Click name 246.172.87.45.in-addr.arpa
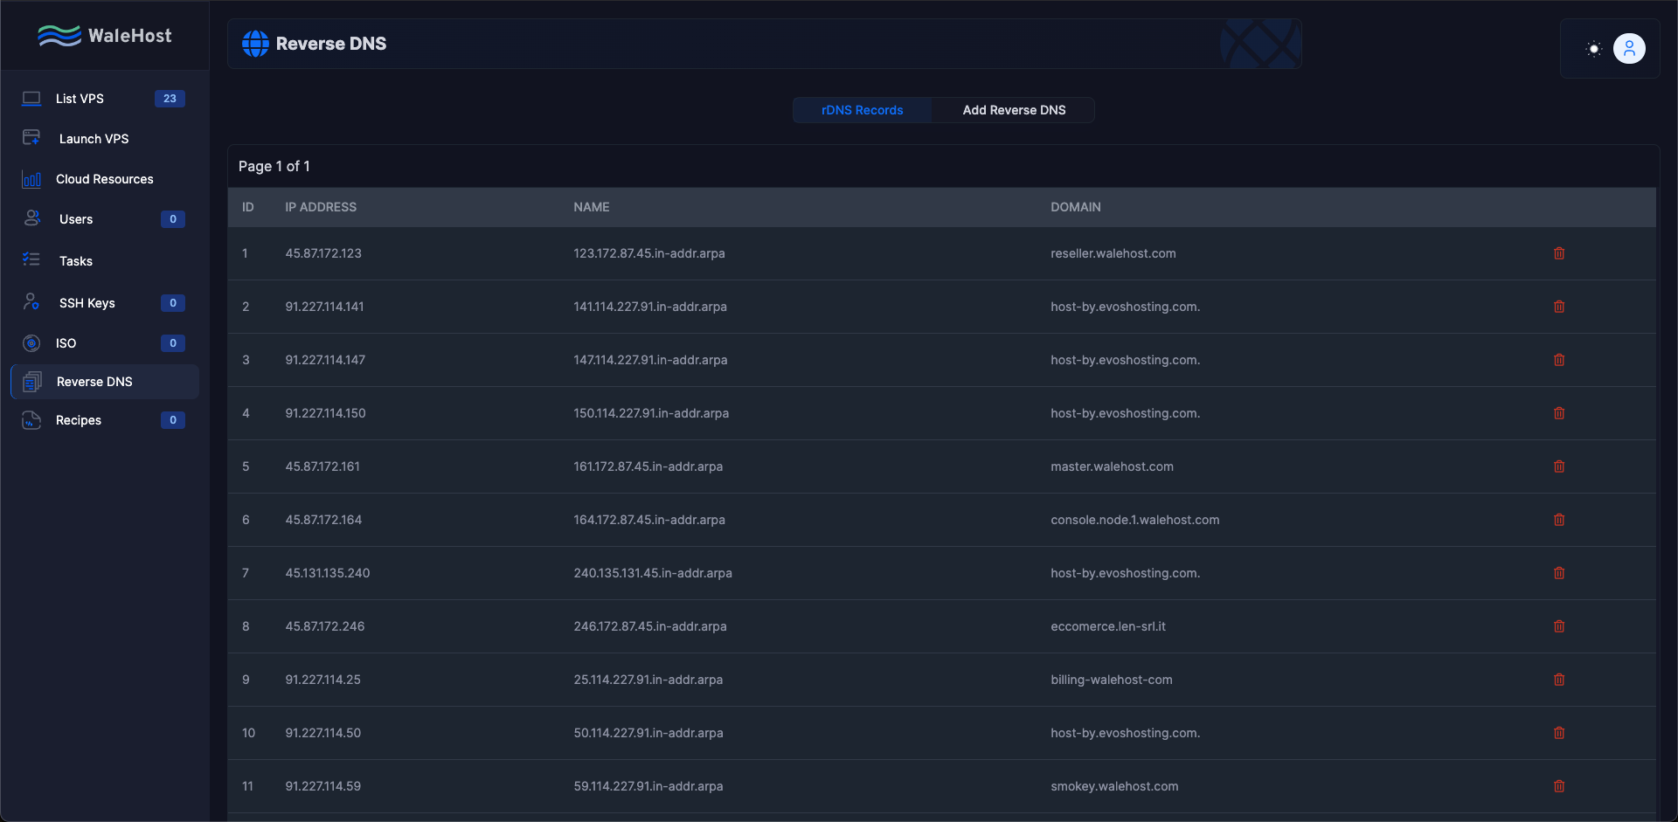 point(650,626)
